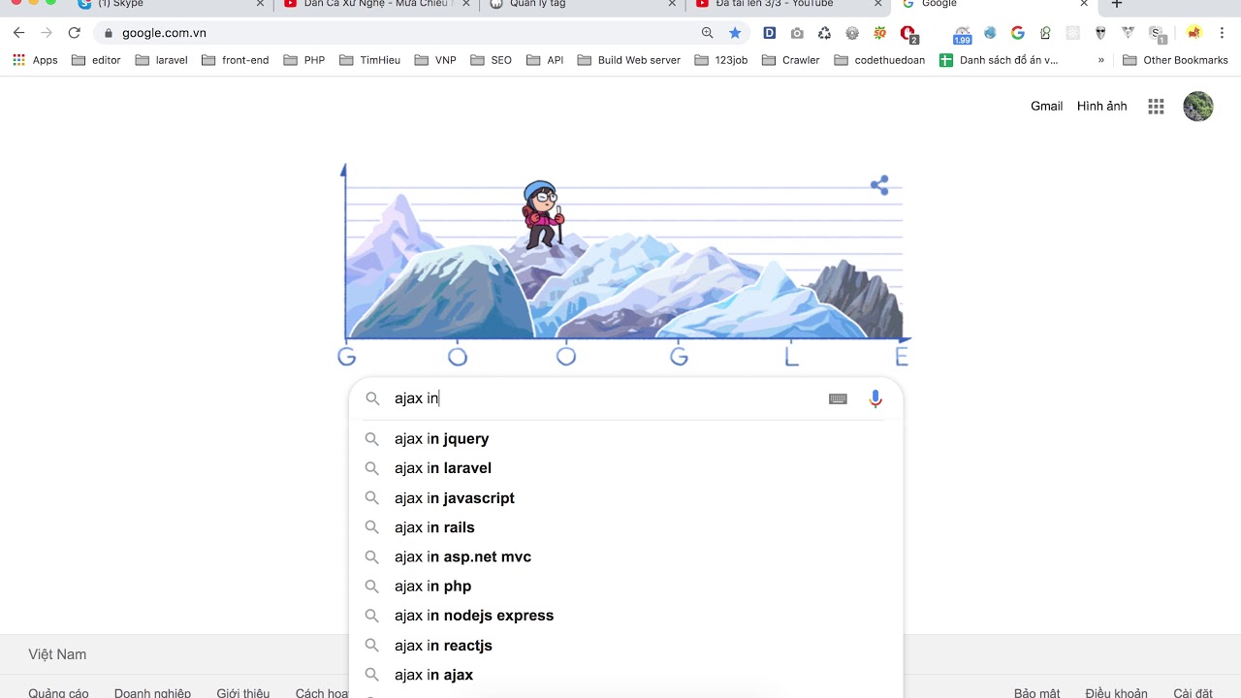Switch to the Skype tab
Screen dimensions: 1241x698
pyautogui.click(x=170, y=5)
